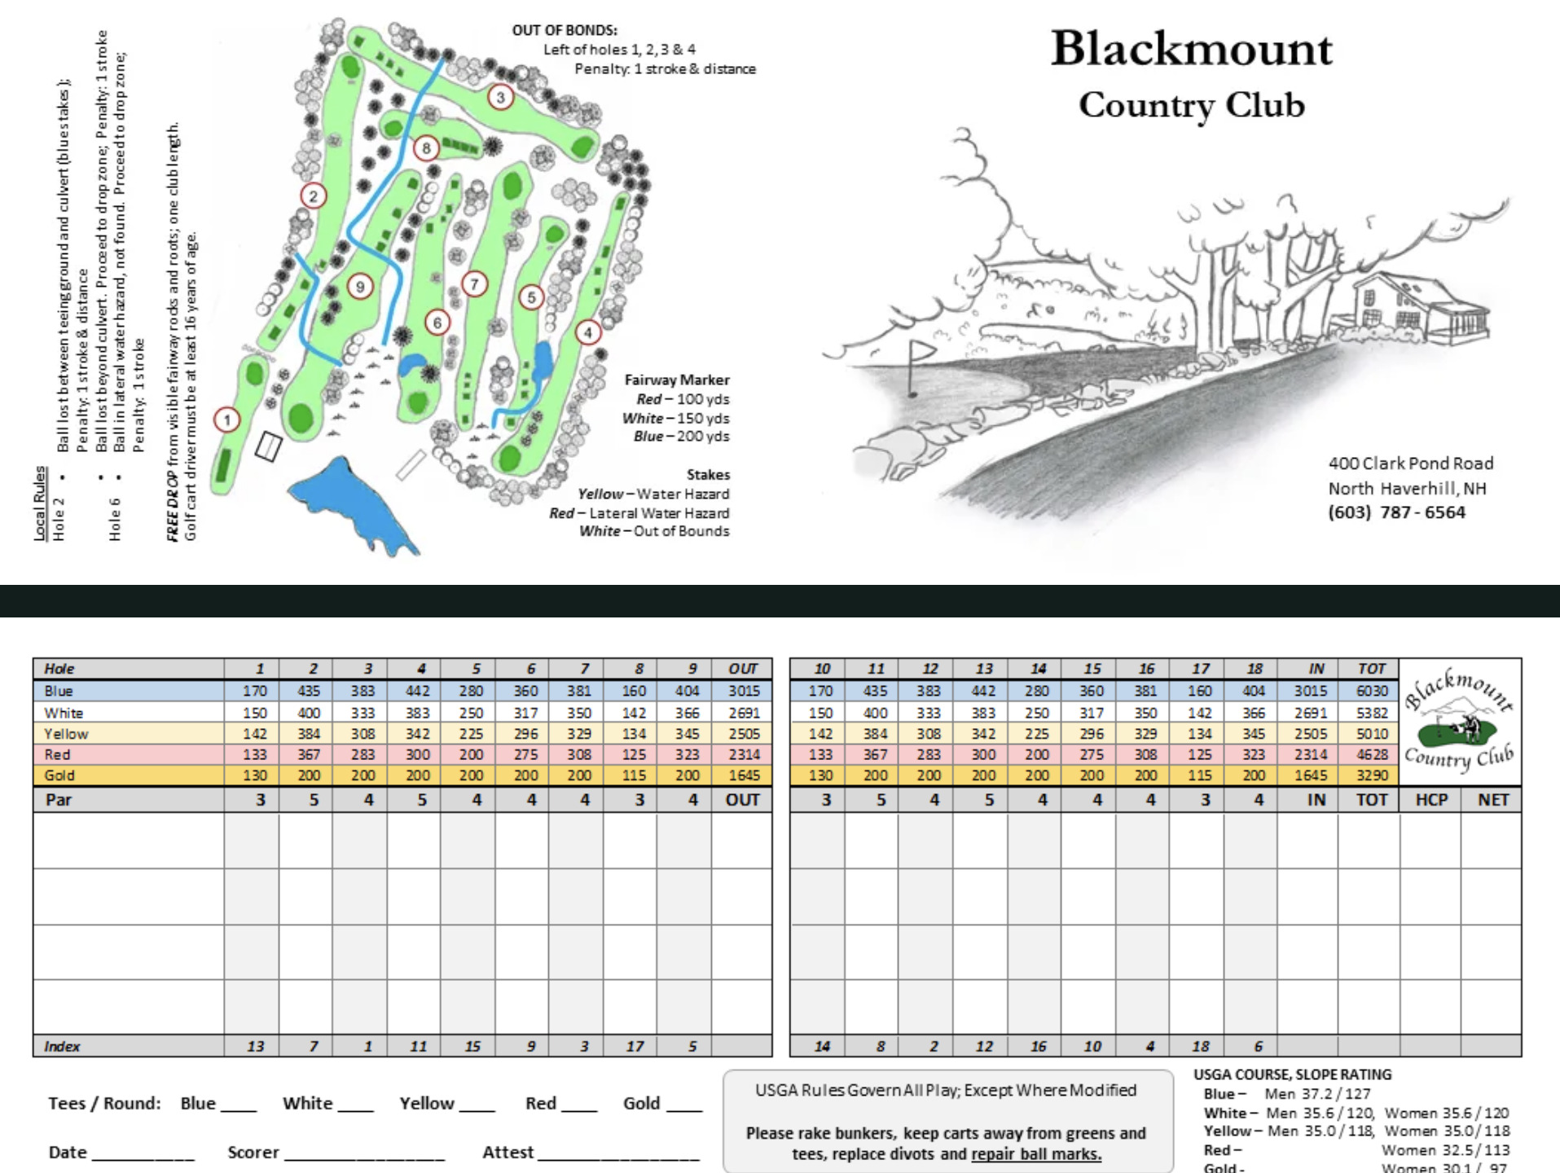The height and width of the screenshot is (1173, 1560).
Task: Click the Blackmount Country Club cow logo
Action: [1460, 721]
